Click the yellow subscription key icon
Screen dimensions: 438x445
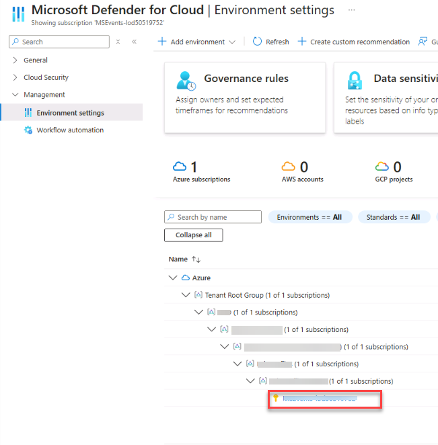click(275, 398)
